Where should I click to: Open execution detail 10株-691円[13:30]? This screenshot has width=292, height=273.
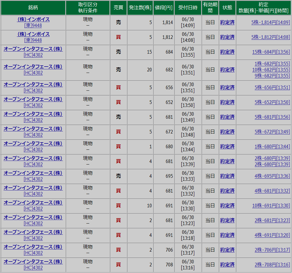click(271, 206)
